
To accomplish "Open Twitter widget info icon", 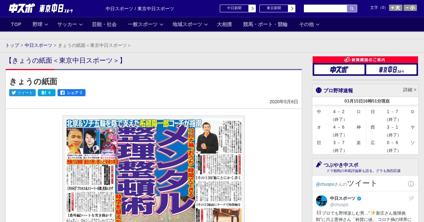I will pyautogui.click(x=411, y=184).
